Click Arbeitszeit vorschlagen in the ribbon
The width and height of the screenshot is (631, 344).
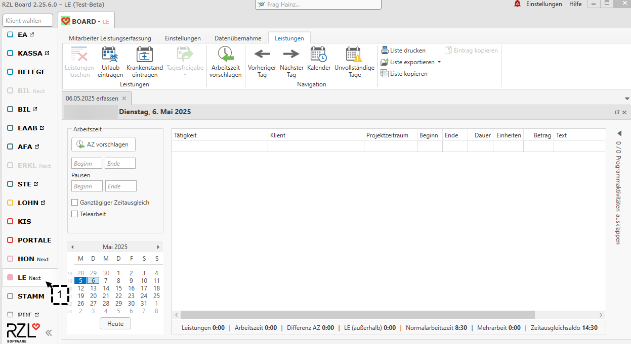pyautogui.click(x=225, y=55)
